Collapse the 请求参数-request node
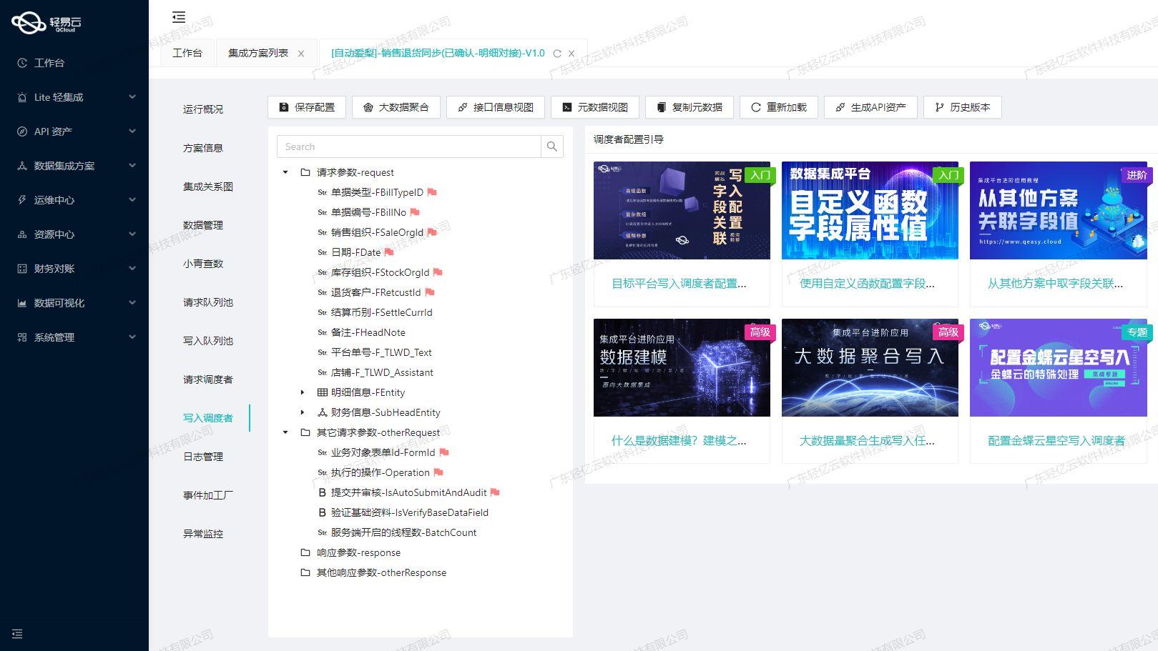The image size is (1158, 651). tap(285, 172)
